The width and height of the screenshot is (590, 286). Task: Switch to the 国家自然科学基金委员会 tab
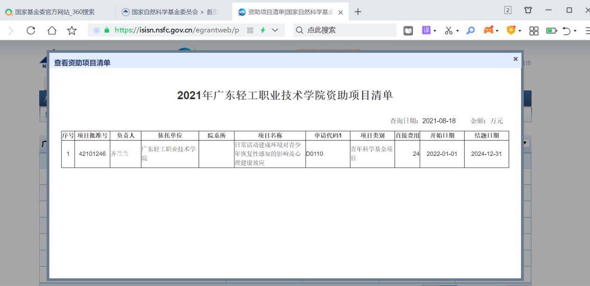(170, 12)
